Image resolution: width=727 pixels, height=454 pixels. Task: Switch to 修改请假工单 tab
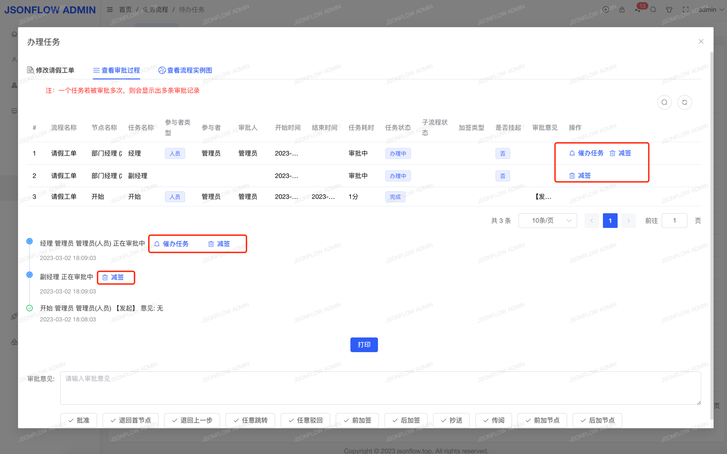click(51, 70)
